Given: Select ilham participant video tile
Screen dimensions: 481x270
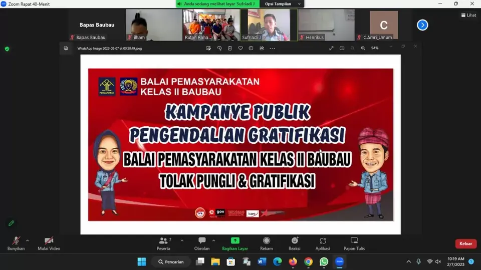Looking at the screenshot, I should point(154,25).
